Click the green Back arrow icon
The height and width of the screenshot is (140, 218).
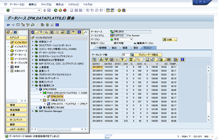click(56, 10)
